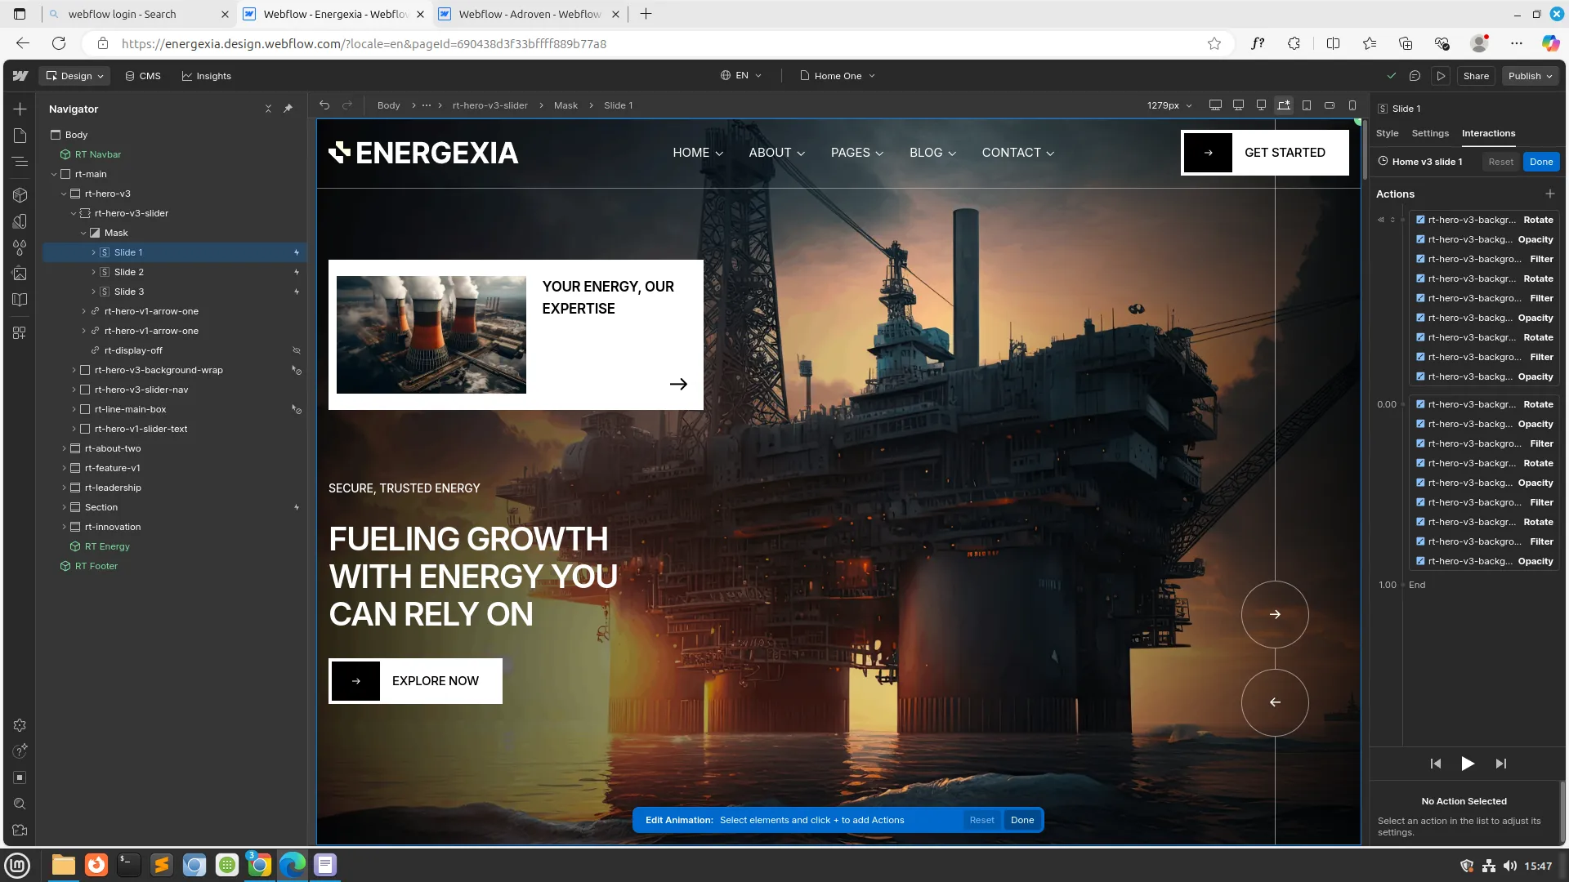Select the rt-about-two element in Navigator
1569x882 pixels.
[113, 448]
